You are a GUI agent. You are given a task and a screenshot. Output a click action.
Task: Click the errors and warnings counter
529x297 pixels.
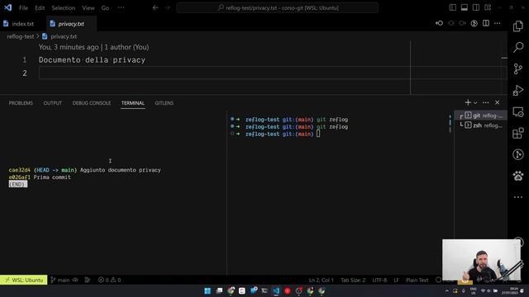[x=109, y=280]
